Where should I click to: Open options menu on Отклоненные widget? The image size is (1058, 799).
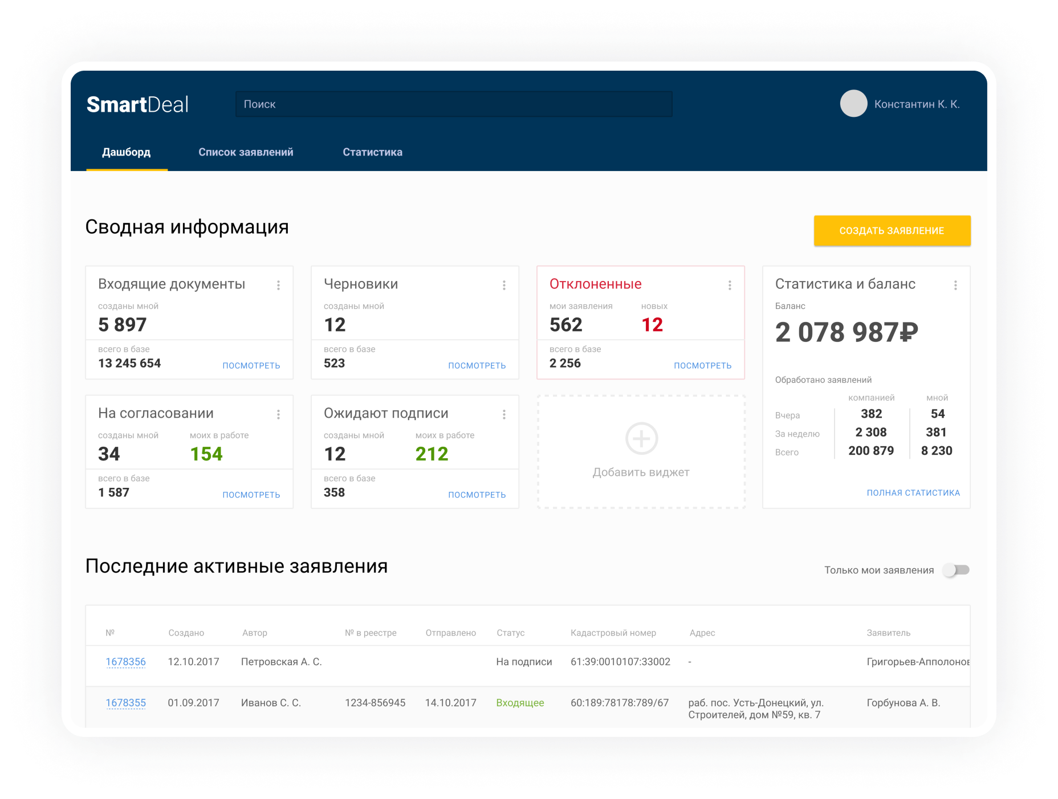point(730,285)
